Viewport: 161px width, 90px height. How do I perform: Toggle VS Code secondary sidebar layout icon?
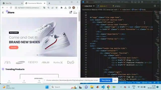(x=139, y=2)
